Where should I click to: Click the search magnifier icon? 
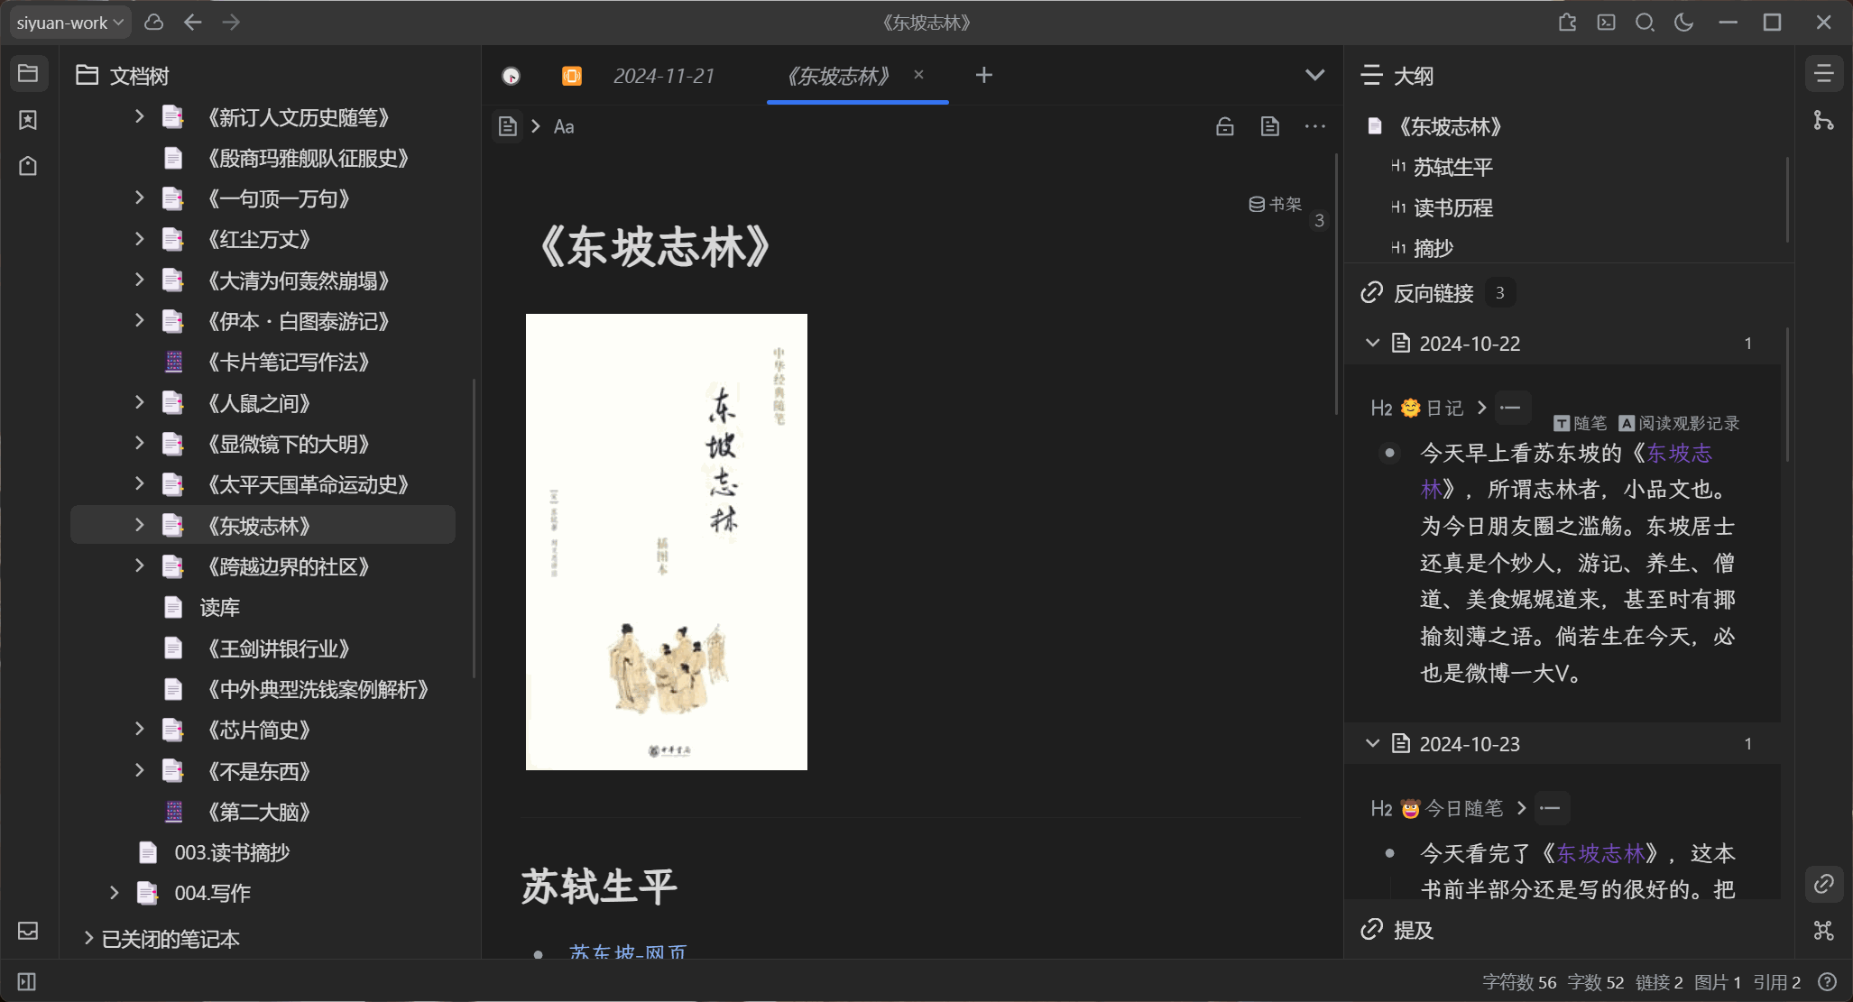pyautogui.click(x=1645, y=23)
